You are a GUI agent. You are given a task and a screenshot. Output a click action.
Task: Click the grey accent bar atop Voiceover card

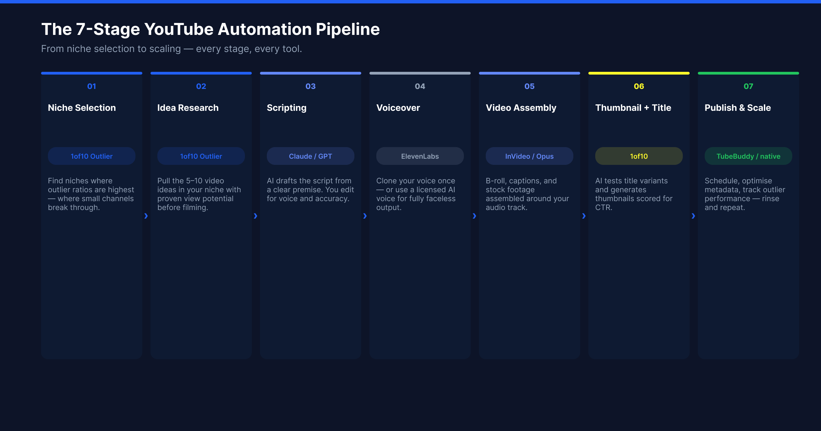(x=420, y=73)
